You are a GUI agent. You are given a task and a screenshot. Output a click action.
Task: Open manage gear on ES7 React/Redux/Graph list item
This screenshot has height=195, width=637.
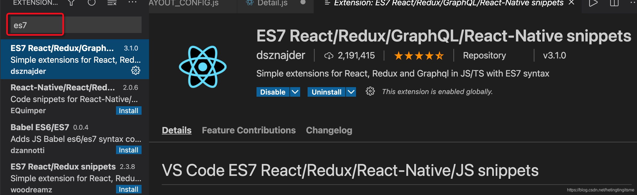pyautogui.click(x=136, y=70)
